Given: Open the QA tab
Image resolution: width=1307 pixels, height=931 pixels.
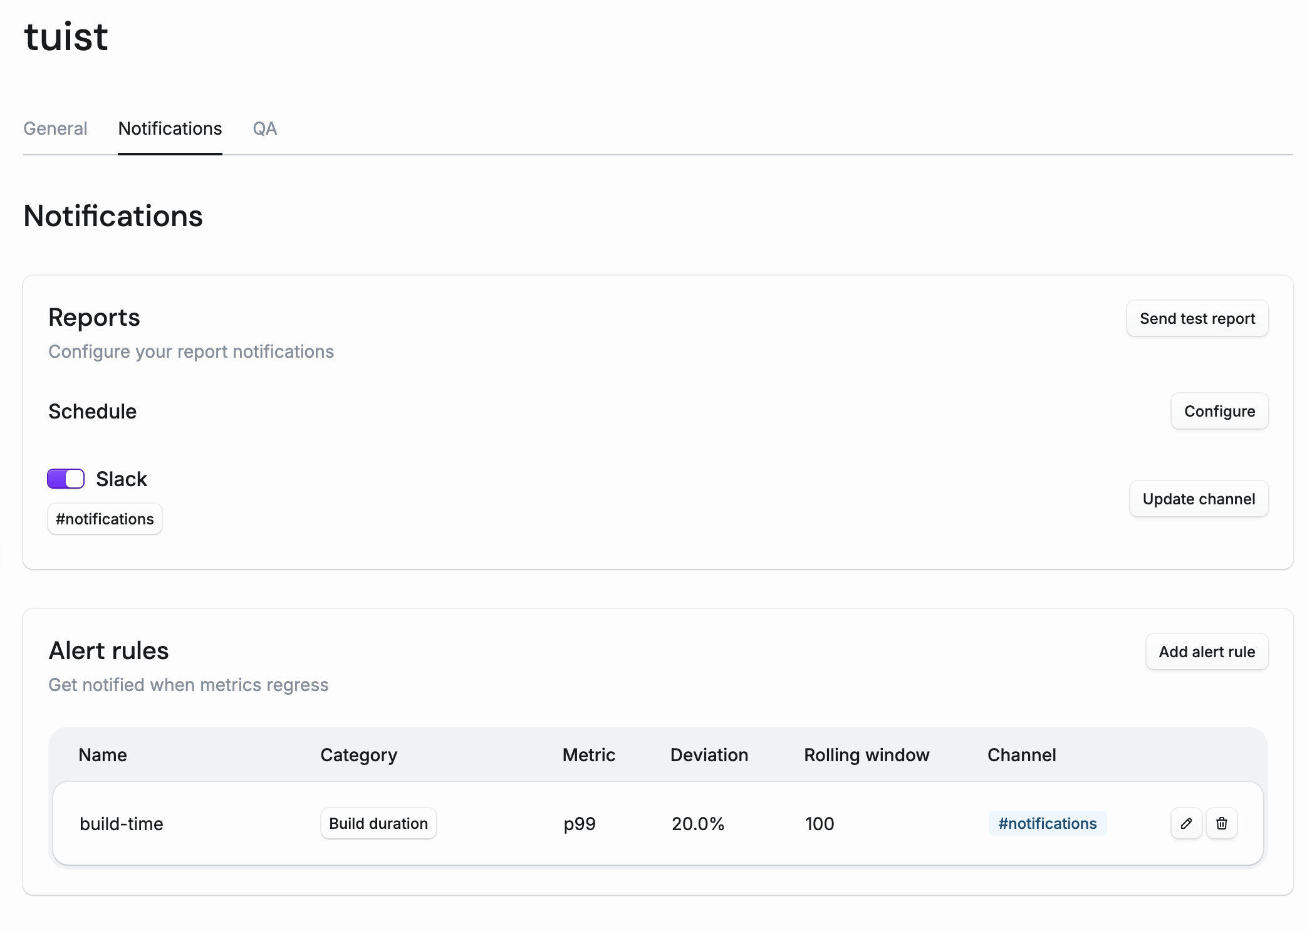Looking at the screenshot, I should 264,128.
